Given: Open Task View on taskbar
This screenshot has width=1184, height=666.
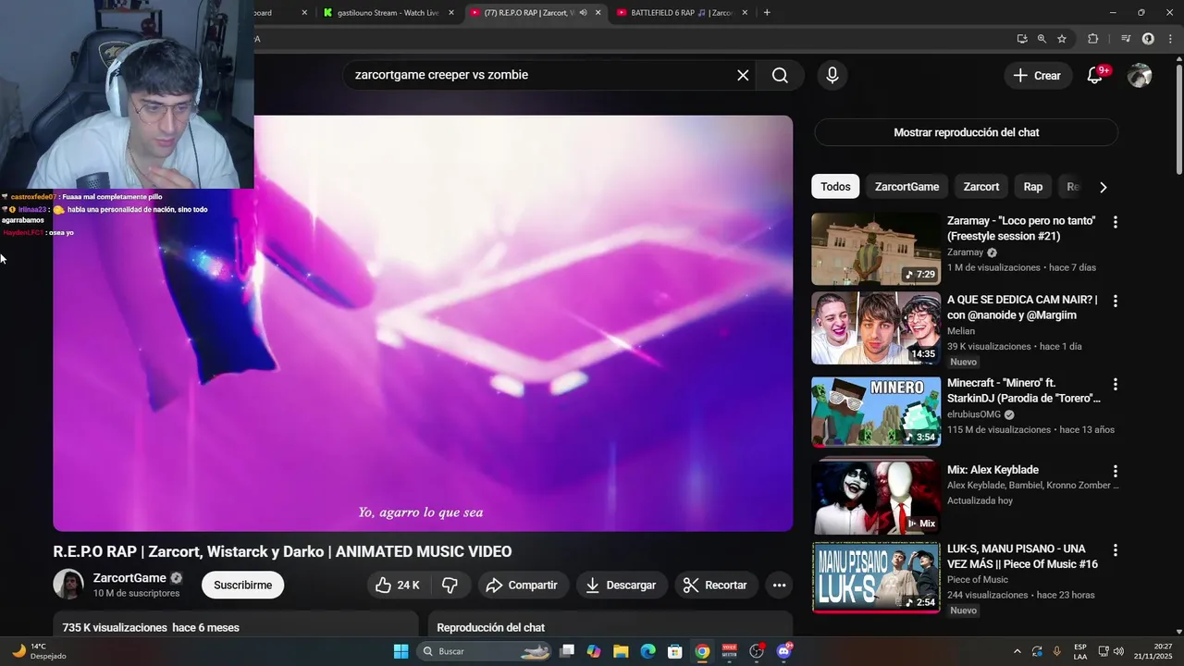Looking at the screenshot, I should click(x=567, y=651).
